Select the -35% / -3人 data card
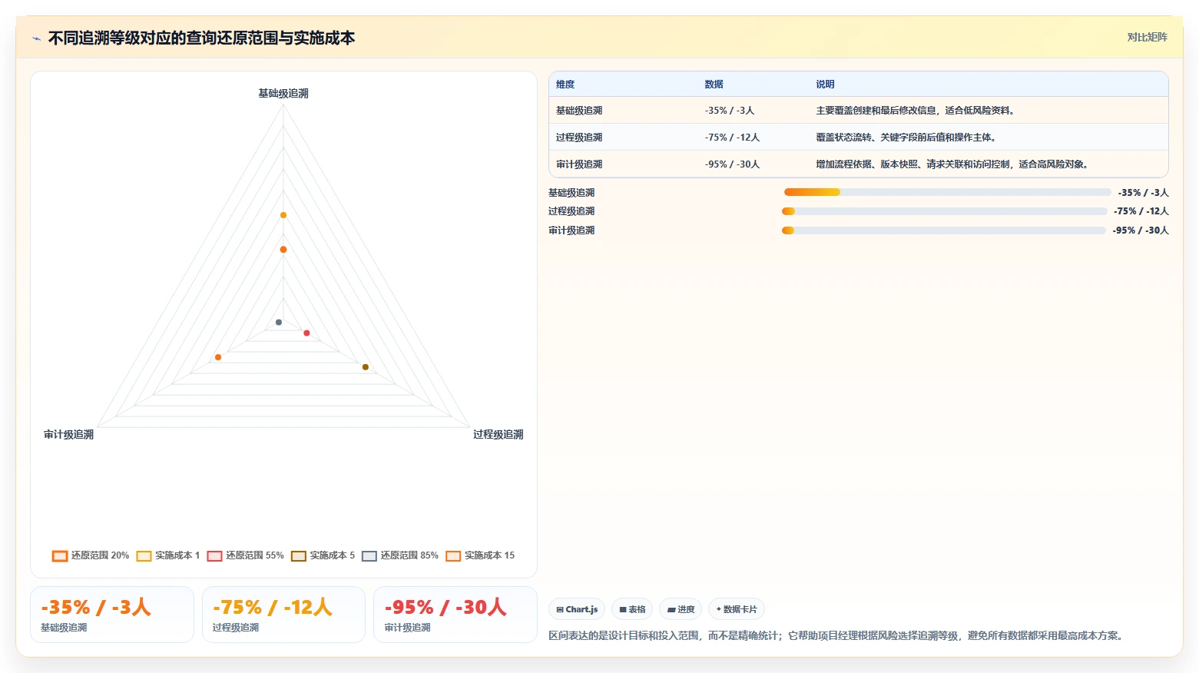Screen dimensions: 1199x673 pos(112,615)
